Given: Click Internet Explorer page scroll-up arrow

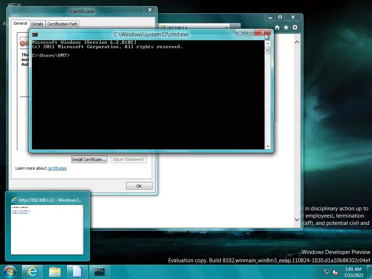Looking at the screenshot, I should [297, 42].
